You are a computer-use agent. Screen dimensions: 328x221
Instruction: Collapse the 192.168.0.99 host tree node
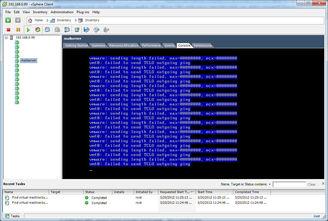(x=6, y=38)
